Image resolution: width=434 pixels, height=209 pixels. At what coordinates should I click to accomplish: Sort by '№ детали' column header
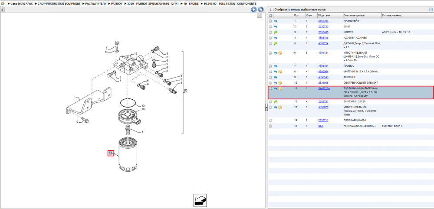[x=330, y=16]
